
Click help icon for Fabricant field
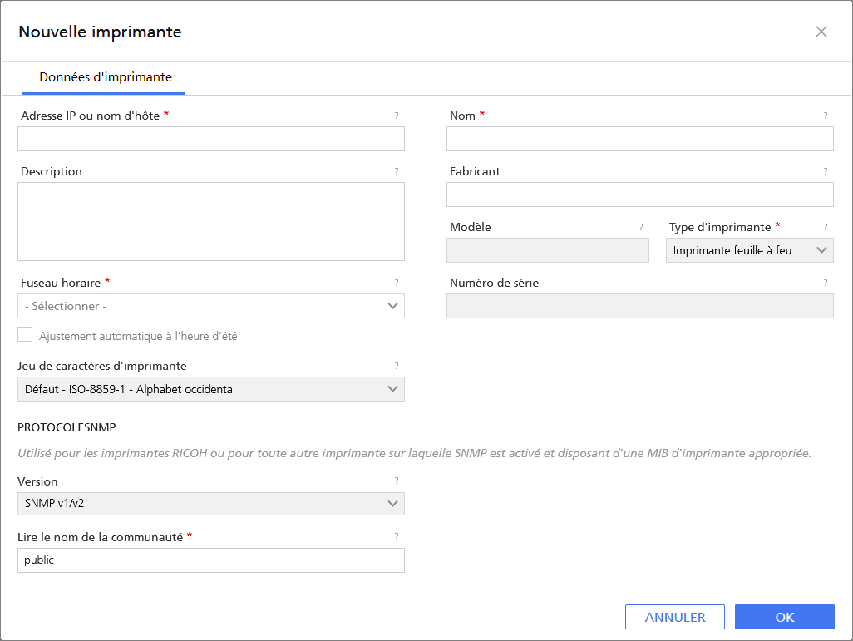(x=826, y=171)
